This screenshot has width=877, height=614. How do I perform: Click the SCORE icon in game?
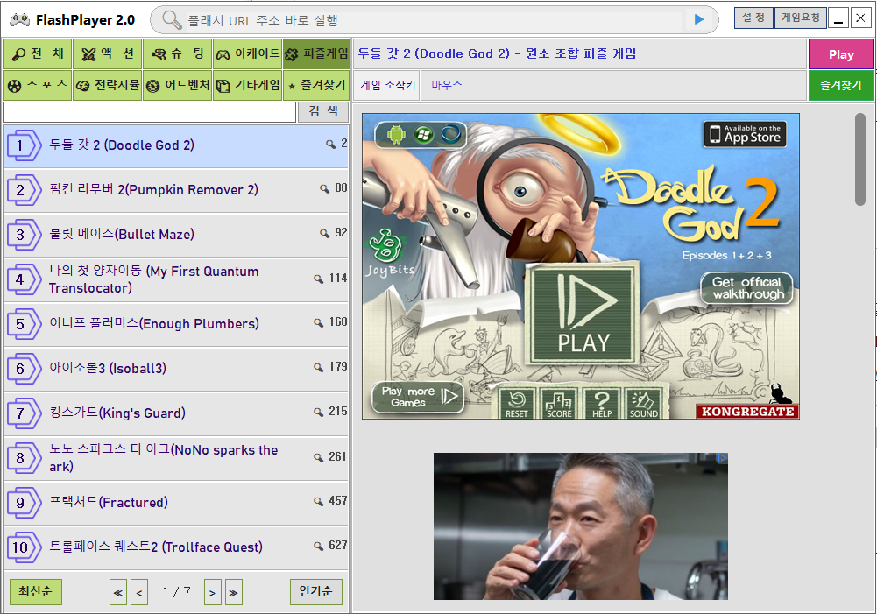(559, 403)
